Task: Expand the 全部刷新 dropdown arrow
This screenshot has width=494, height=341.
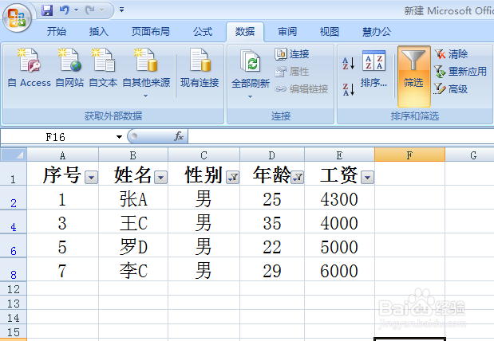Action: (x=250, y=96)
